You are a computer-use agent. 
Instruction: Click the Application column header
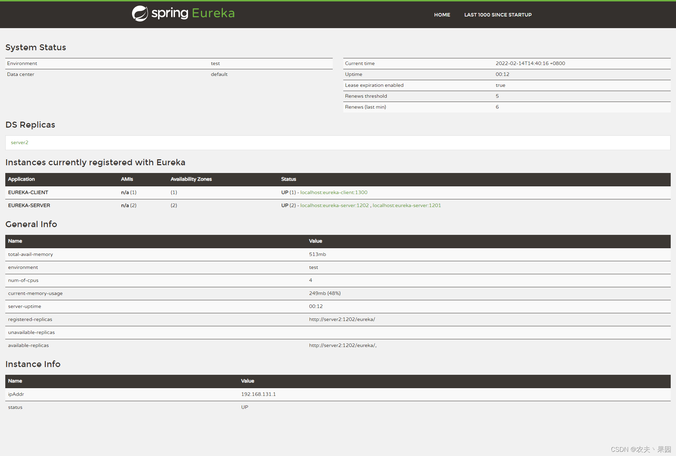pos(21,179)
